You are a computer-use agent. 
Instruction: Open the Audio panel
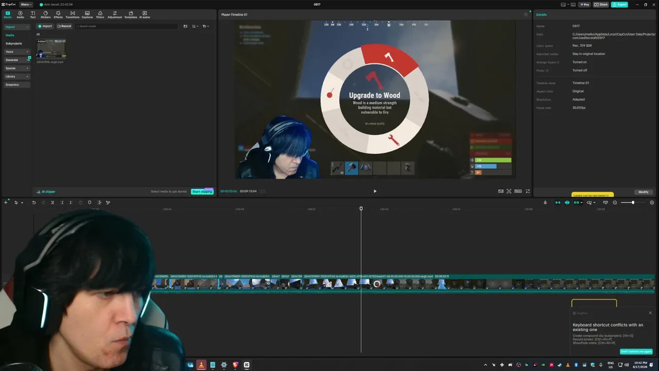tap(20, 14)
